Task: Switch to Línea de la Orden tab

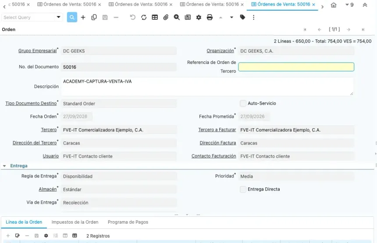Action: pyautogui.click(x=24, y=222)
